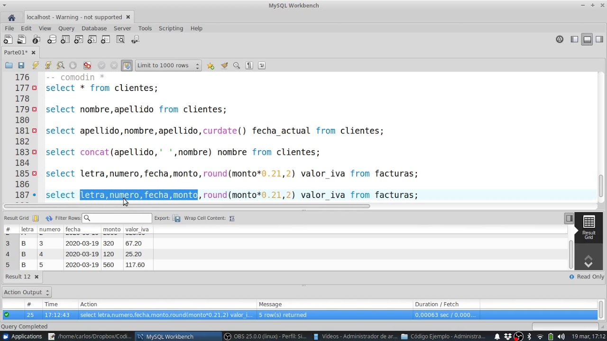
Task: Create a new table icon
Action: tap(65, 40)
